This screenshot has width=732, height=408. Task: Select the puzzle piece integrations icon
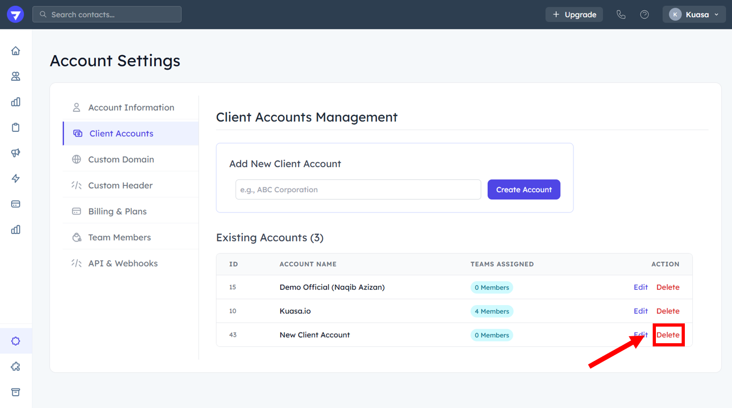click(x=16, y=367)
